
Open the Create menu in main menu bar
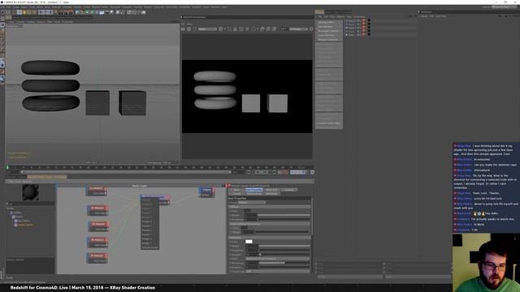tap(15, 7)
